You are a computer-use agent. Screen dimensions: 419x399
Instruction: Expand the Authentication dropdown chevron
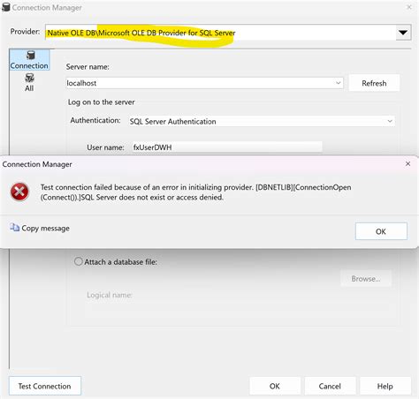[x=390, y=121]
